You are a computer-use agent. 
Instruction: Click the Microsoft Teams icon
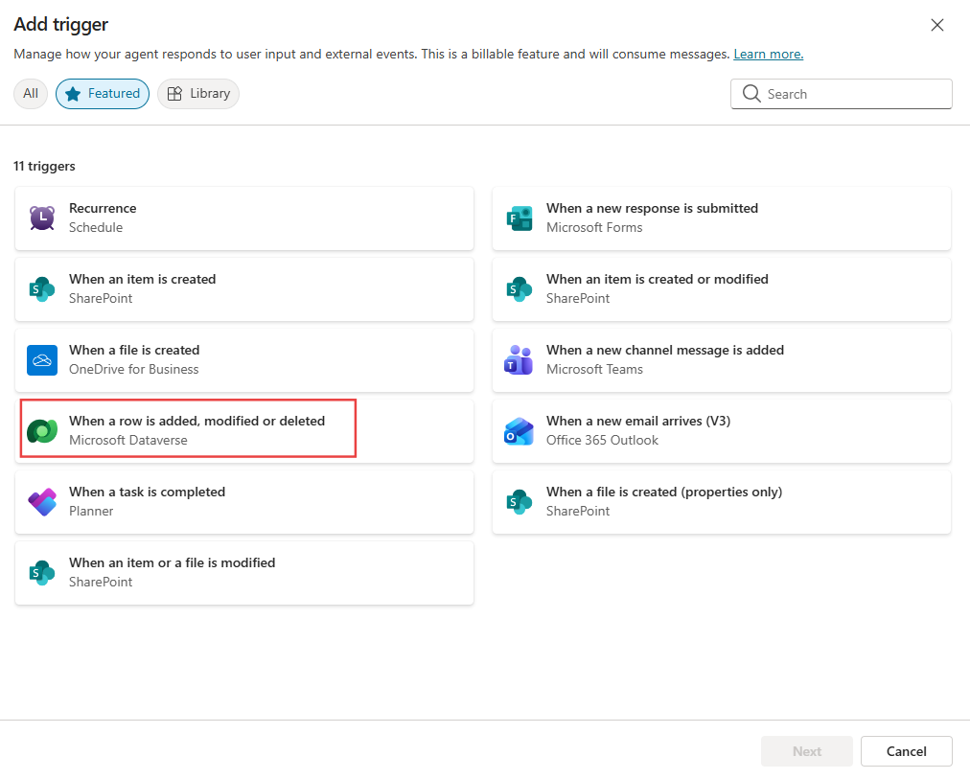point(519,360)
